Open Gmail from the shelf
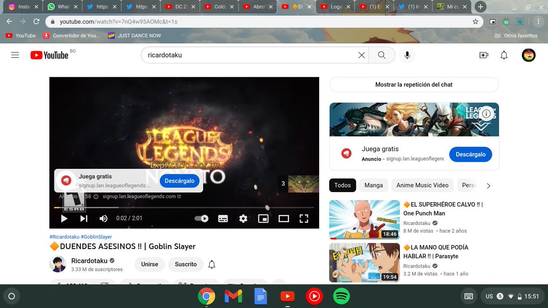 point(233,297)
